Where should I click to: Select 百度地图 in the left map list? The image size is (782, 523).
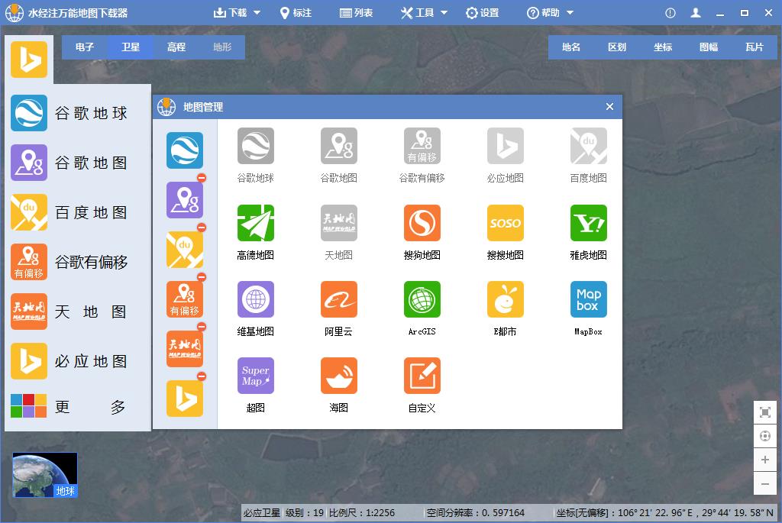pos(69,212)
